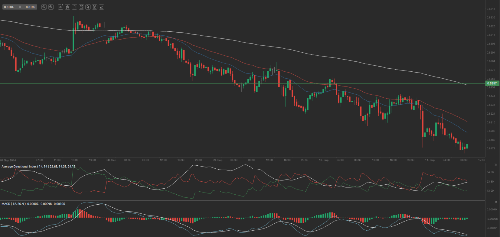The width and height of the screenshot is (500, 237).
Task: Close the MACD indicator panel
Action: [496, 202]
